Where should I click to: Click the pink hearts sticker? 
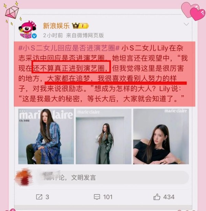(193, 11)
